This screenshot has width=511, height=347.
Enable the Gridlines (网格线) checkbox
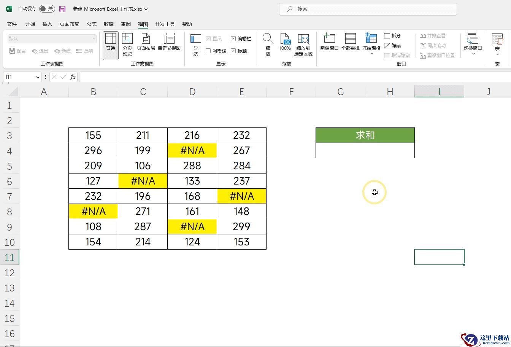pyautogui.click(x=208, y=51)
